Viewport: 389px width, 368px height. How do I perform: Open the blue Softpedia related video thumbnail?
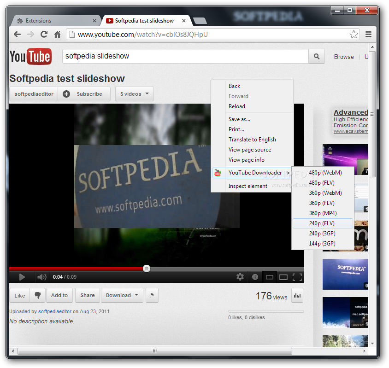pyautogui.click(x=345, y=274)
